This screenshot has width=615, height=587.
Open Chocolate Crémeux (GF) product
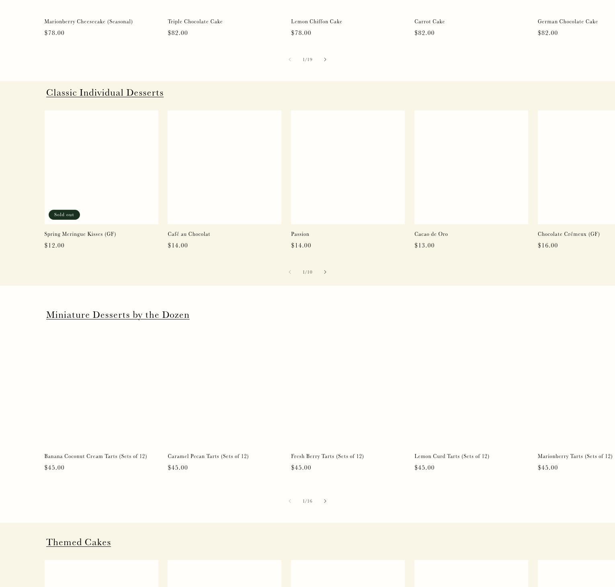[569, 234]
